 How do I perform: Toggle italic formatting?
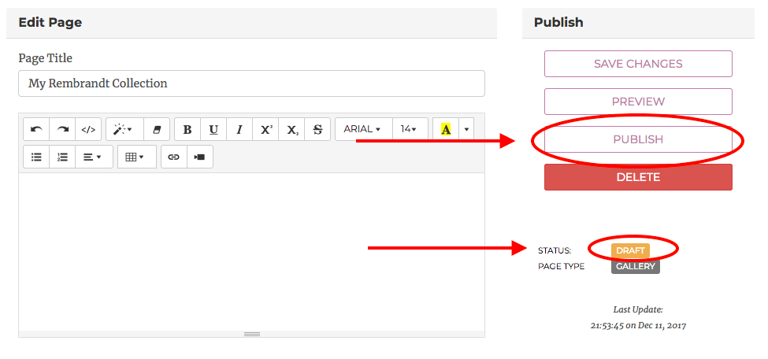click(239, 129)
